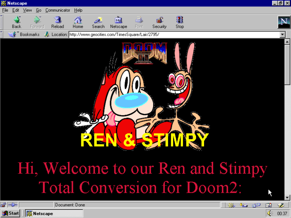This screenshot has width=291, height=218.
Task: Open the File menu
Action: point(5,10)
